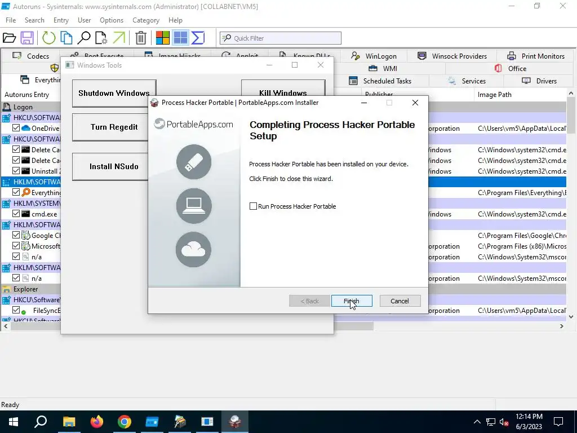The width and height of the screenshot is (577, 433).
Task: Click the horizontal scrollbar left arrow
Action: pyautogui.click(x=6, y=326)
